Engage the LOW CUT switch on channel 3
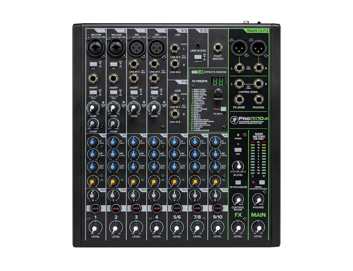This screenshot has width=353, height=271. 134,92
